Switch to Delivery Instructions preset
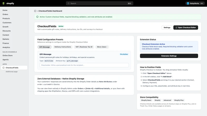Image resolution: width=207 pixels, height=116 pixels. tap(63, 47)
